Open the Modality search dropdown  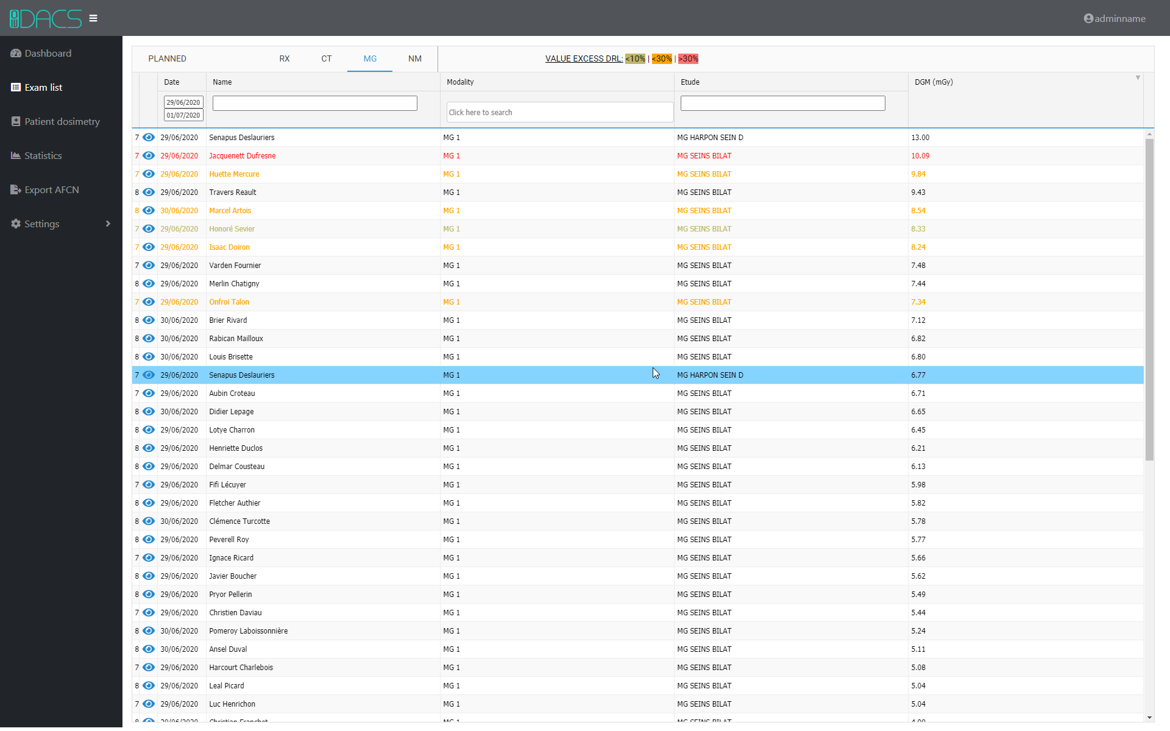tap(559, 113)
